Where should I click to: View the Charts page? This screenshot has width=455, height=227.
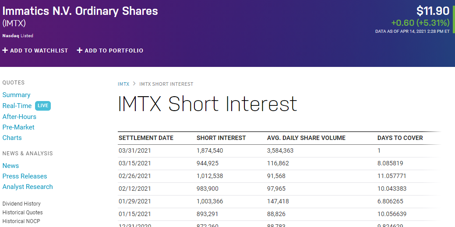pos(12,138)
